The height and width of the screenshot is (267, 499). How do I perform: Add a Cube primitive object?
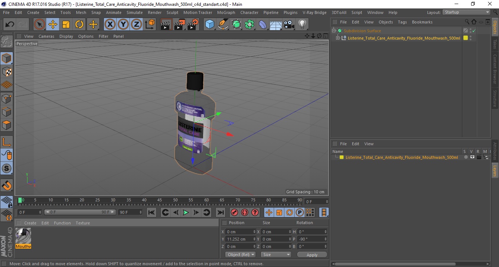(x=210, y=25)
